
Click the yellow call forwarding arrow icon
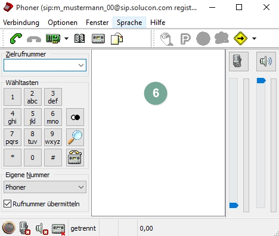[x=240, y=38]
